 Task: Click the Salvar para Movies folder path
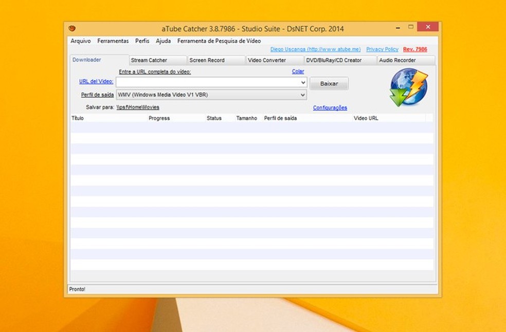[138, 107]
